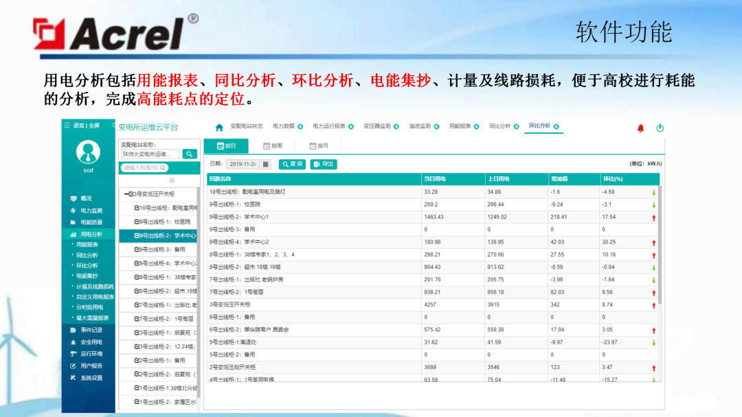Select the 安全用电 safety icon
742x417 pixels.
coord(72,343)
